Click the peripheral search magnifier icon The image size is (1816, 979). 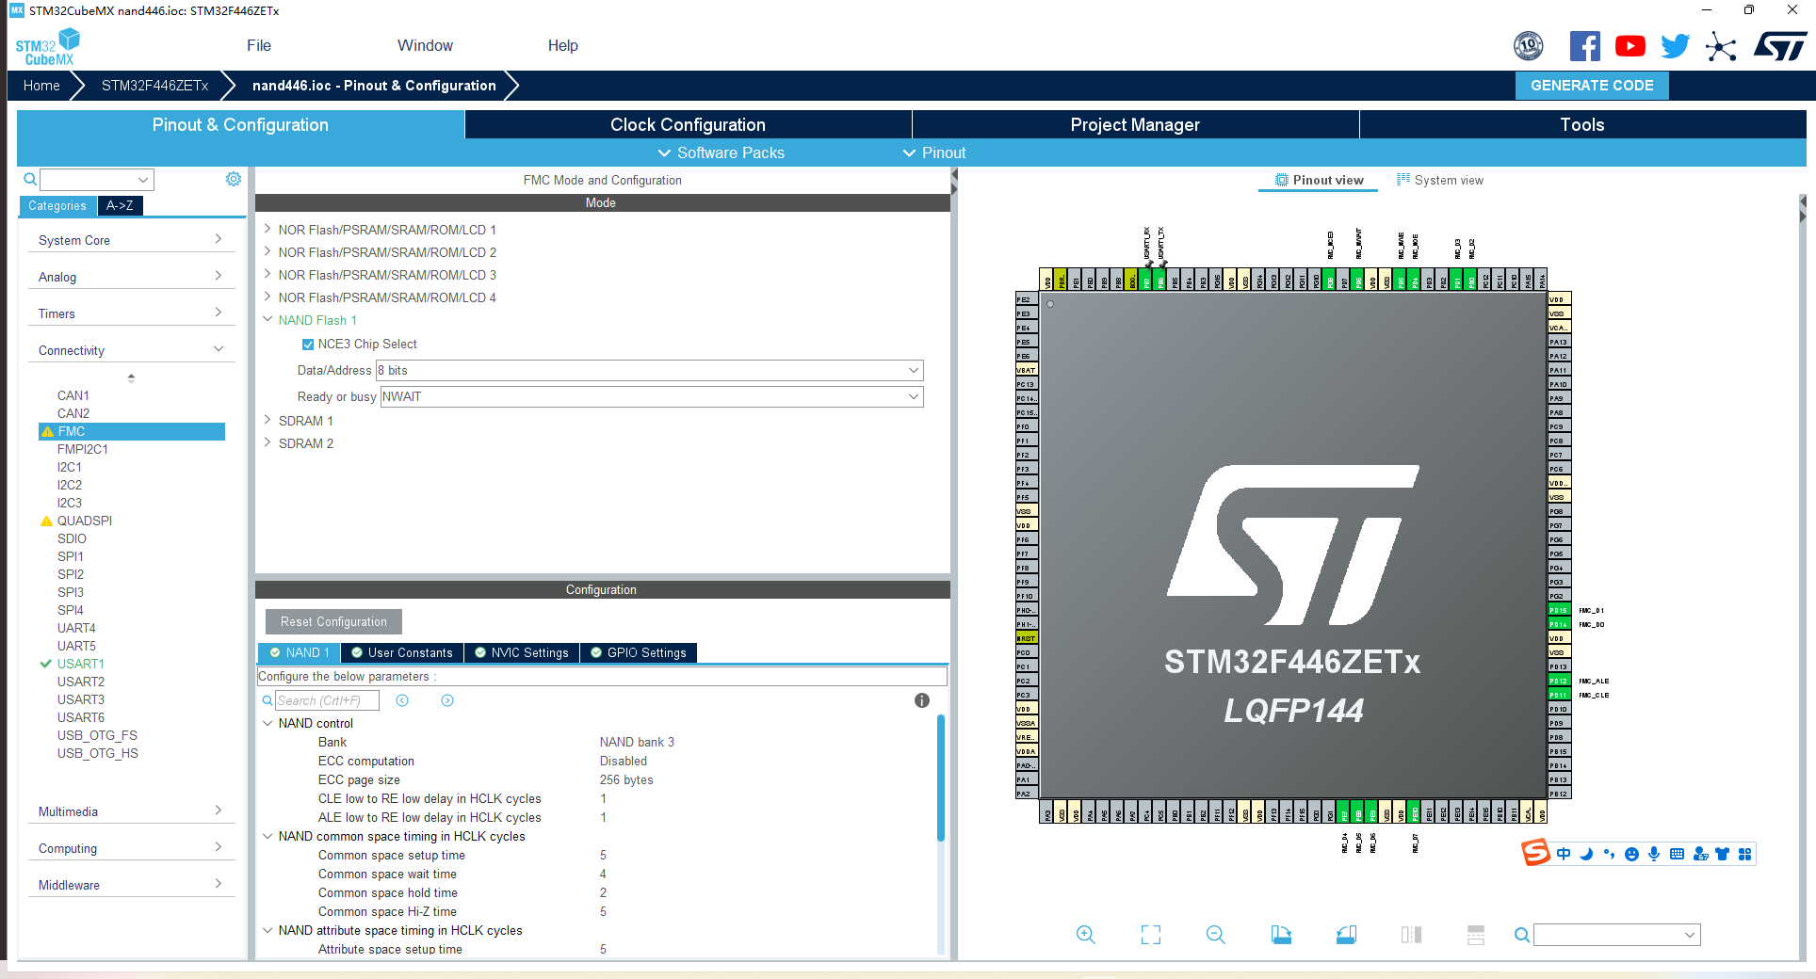point(30,179)
